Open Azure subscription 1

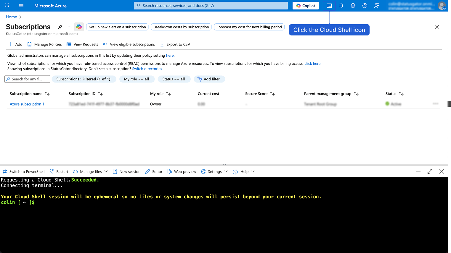tap(27, 104)
